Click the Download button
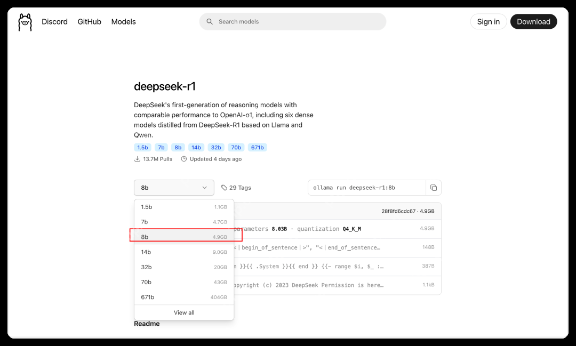This screenshot has width=576, height=346. coord(533,22)
